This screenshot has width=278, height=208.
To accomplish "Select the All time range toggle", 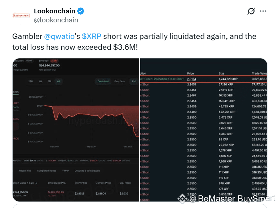I will (58, 81).
